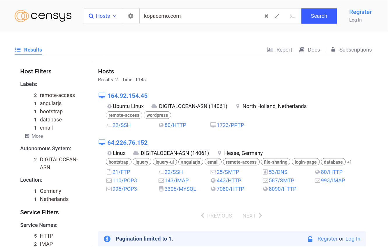Switch to the Results tab
388x249 pixels.
tap(29, 50)
